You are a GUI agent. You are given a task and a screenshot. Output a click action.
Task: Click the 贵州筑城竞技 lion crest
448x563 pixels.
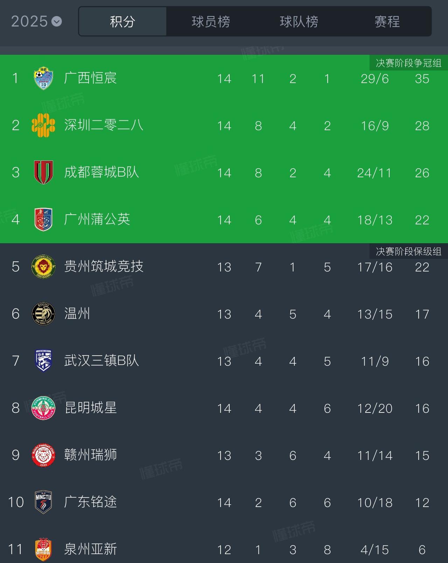coord(43,266)
